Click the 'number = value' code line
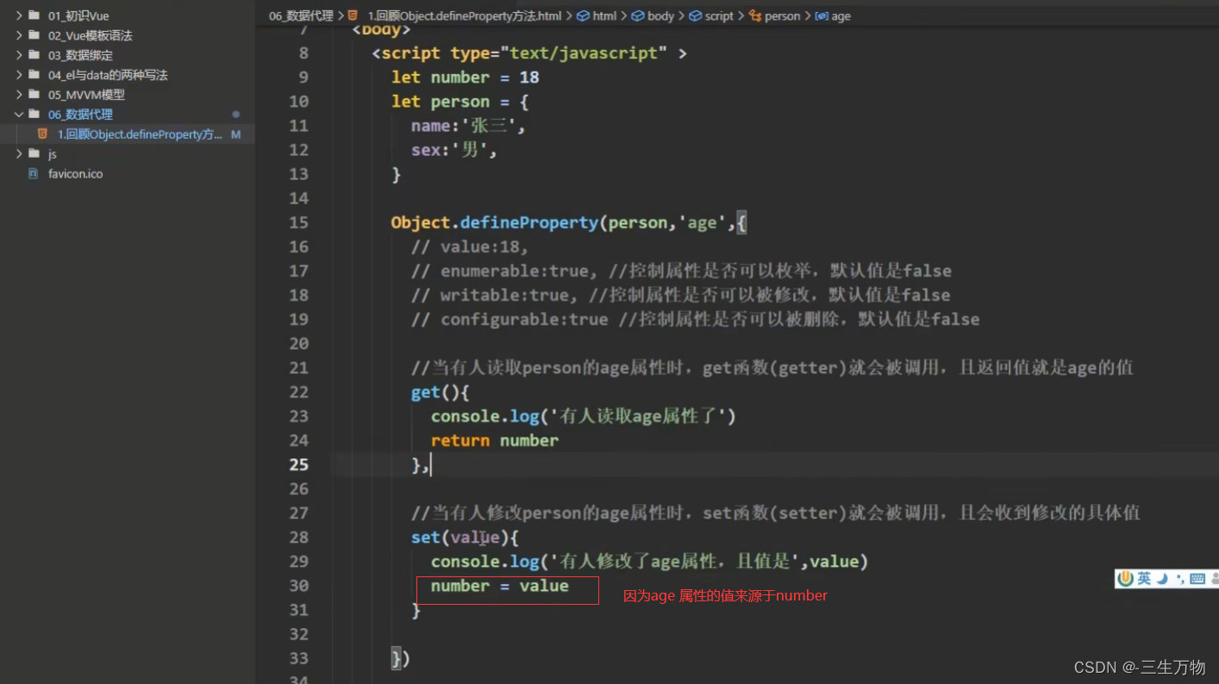The width and height of the screenshot is (1219, 684). [500, 586]
